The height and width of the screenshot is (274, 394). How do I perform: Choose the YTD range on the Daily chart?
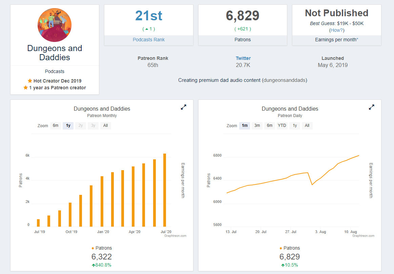(x=282, y=125)
